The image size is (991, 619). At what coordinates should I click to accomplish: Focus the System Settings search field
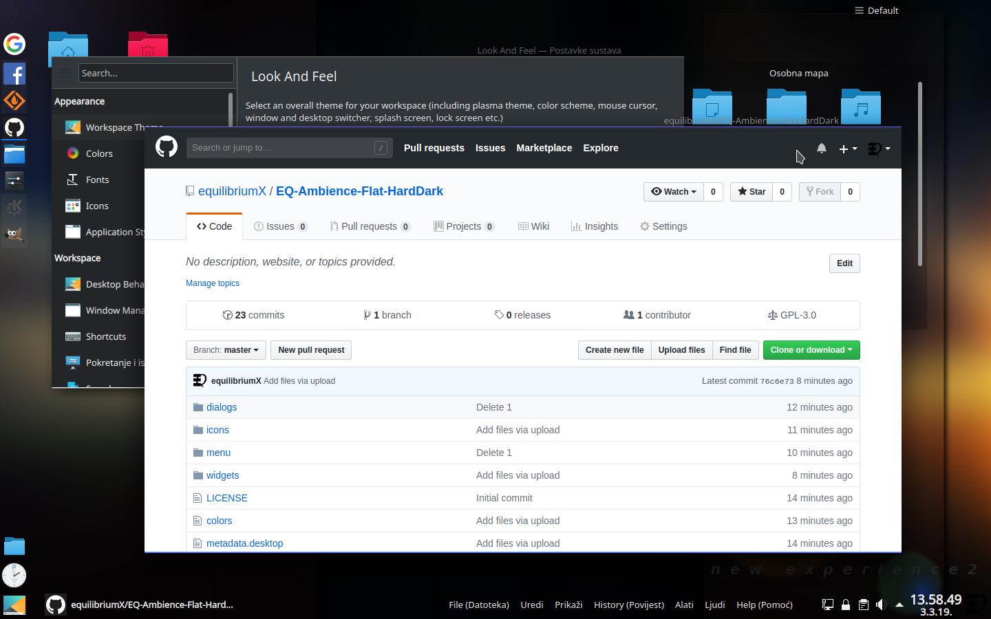pyautogui.click(x=156, y=73)
